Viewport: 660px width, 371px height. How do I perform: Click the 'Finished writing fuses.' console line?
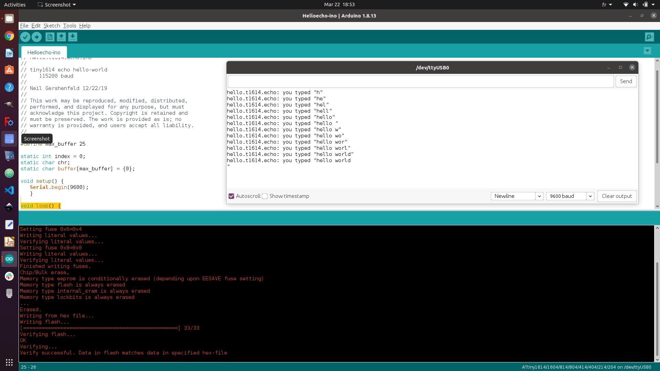coord(55,266)
